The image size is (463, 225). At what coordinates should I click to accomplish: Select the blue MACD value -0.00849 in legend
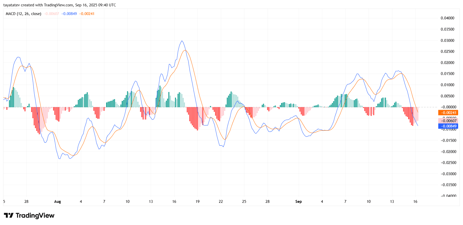(69, 14)
